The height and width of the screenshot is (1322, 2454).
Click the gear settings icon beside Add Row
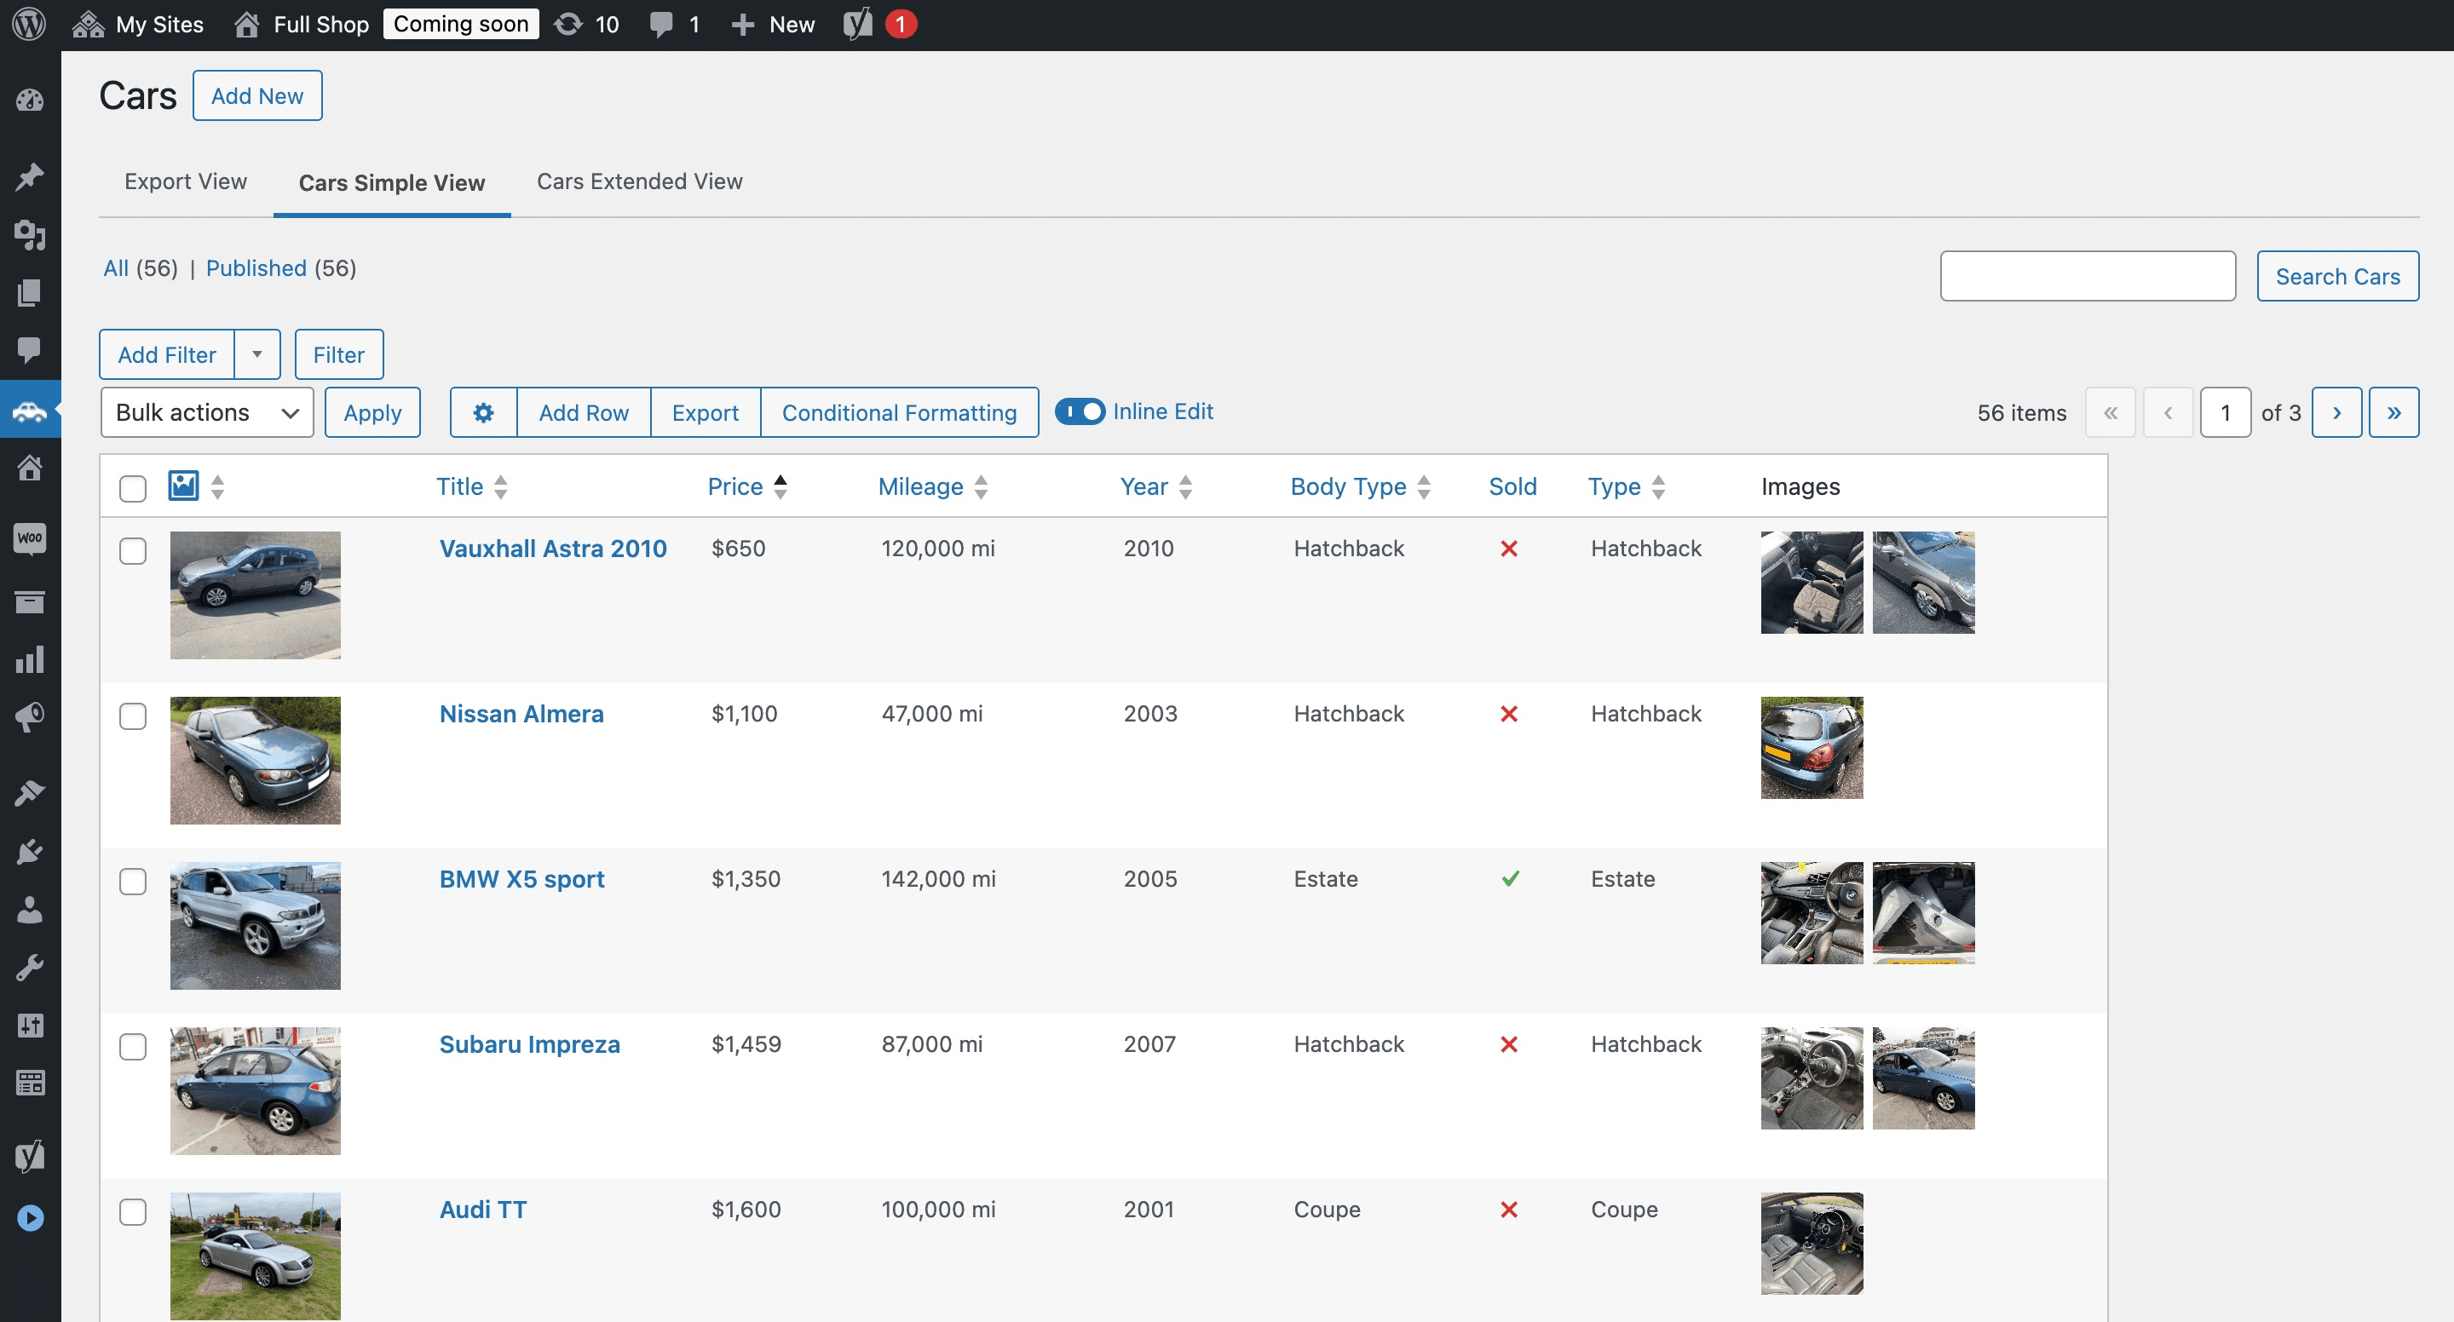(483, 412)
